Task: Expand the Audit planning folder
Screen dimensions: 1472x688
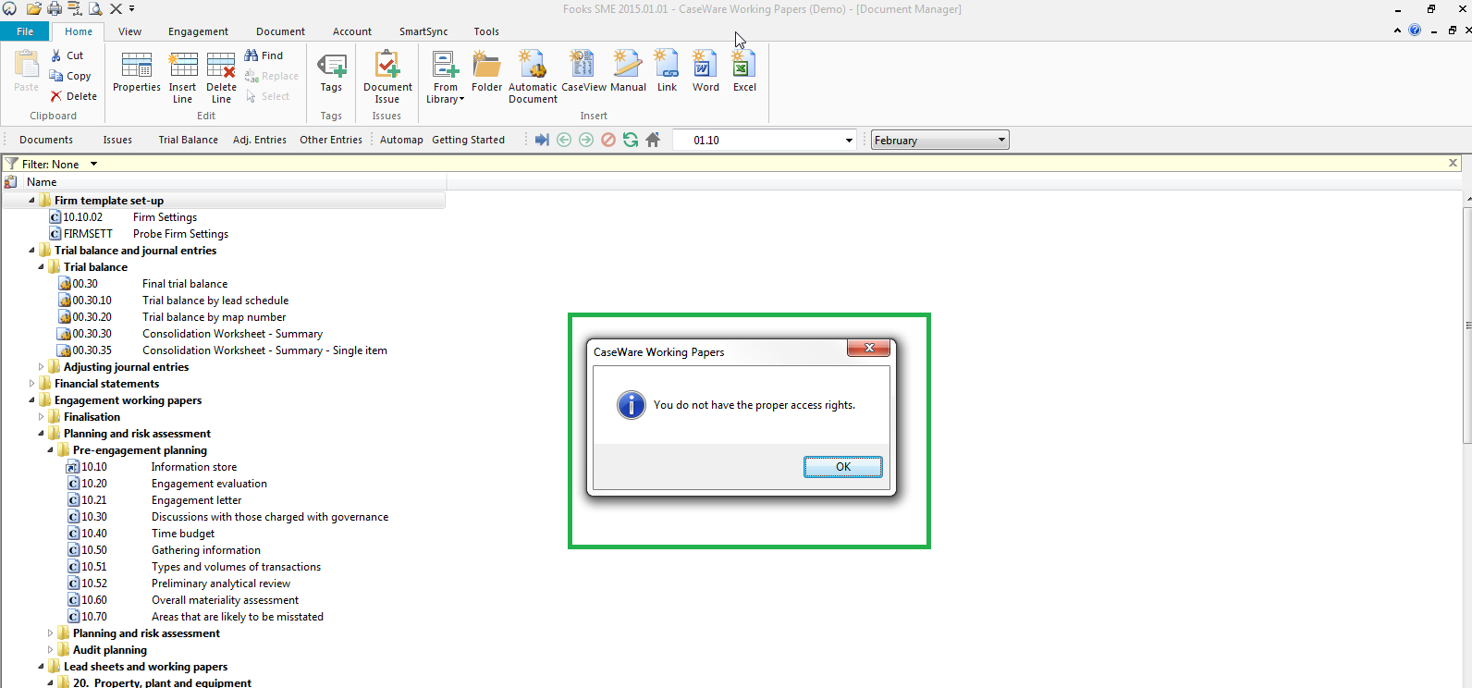Action: [x=50, y=650]
